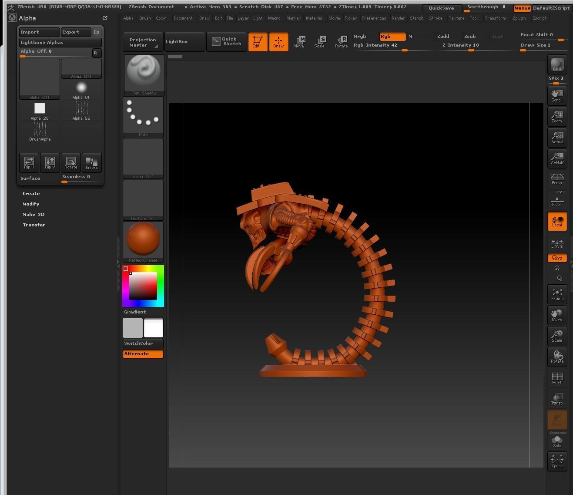Click the Frame view icon
Image resolution: width=573 pixels, height=495 pixels.
[x=557, y=294]
